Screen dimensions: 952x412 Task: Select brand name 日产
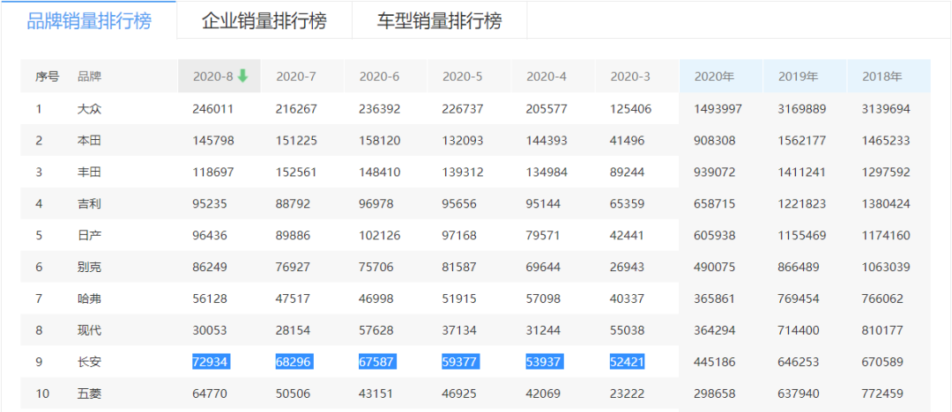click(89, 235)
